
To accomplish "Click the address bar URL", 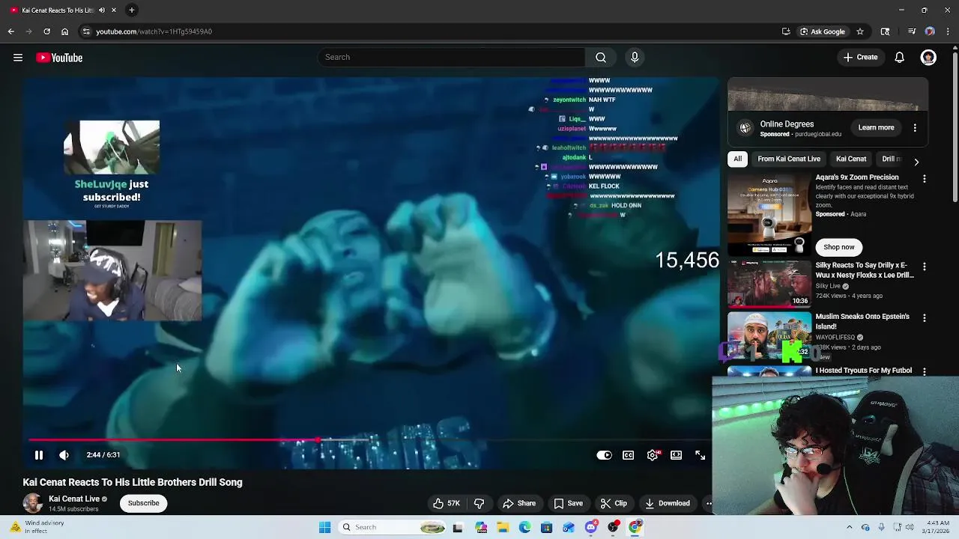I will point(154,31).
